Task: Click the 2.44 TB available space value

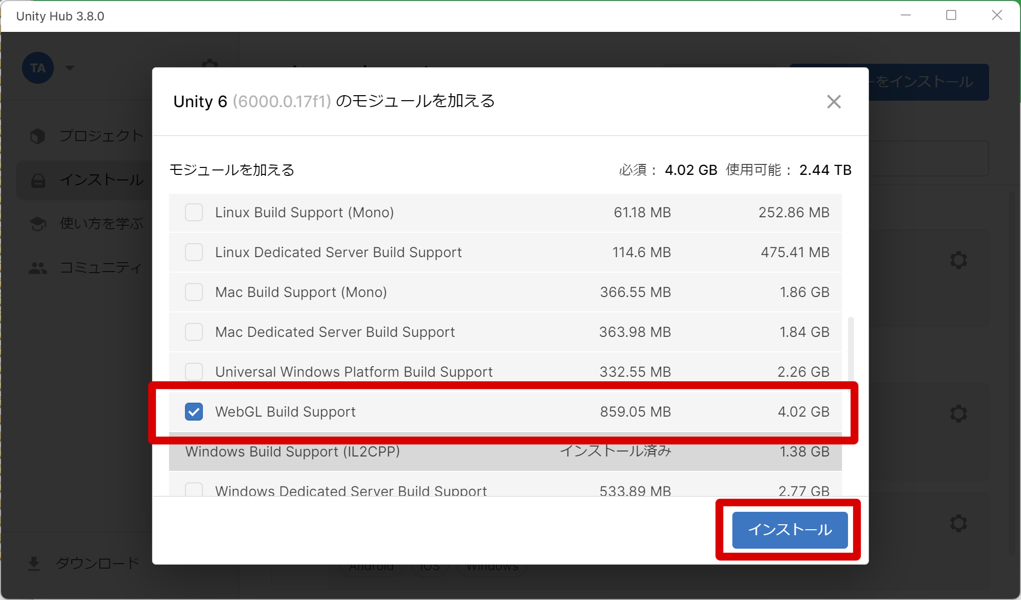Action: pyautogui.click(x=826, y=170)
